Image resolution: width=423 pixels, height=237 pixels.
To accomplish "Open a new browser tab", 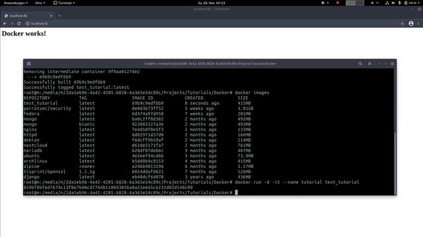I will pos(59,16).
